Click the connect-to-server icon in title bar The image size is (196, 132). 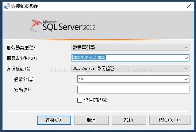7,6
